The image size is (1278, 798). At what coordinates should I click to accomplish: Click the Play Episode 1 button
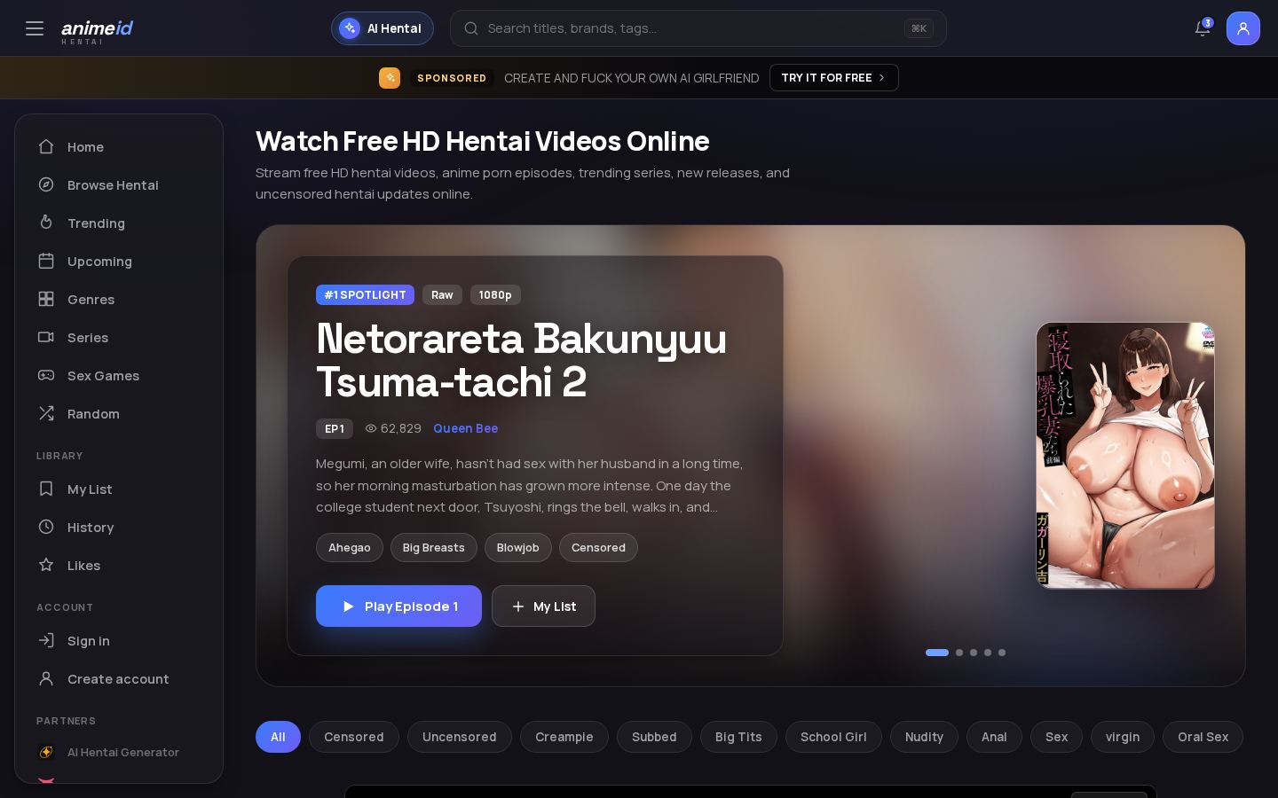(398, 606)
